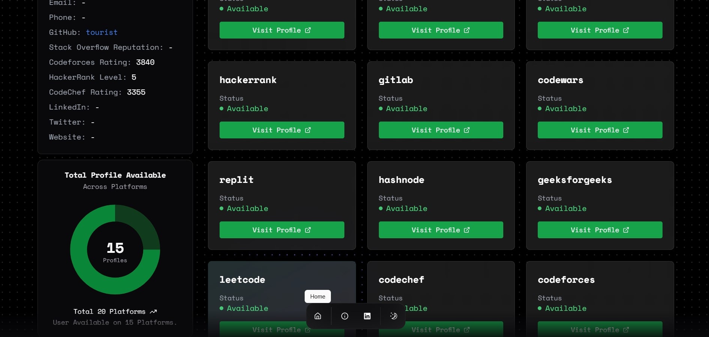Click the Home icon in the bottom dock
Image resolution: width=709 pixels, height=337 pixels.
(x=317, y=316)
